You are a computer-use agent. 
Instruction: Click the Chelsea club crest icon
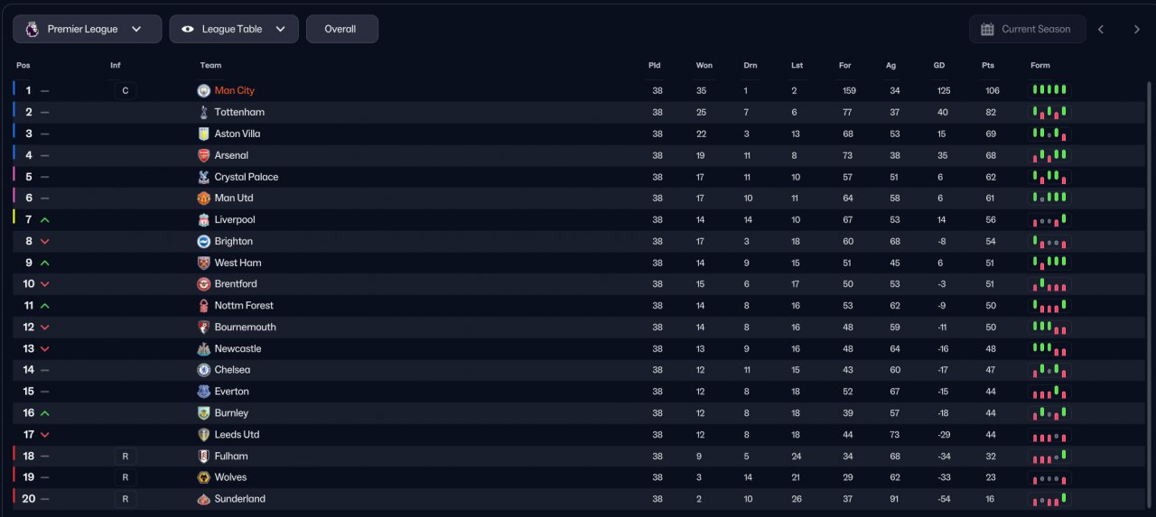pyautogui.click(x=203, y=370)
